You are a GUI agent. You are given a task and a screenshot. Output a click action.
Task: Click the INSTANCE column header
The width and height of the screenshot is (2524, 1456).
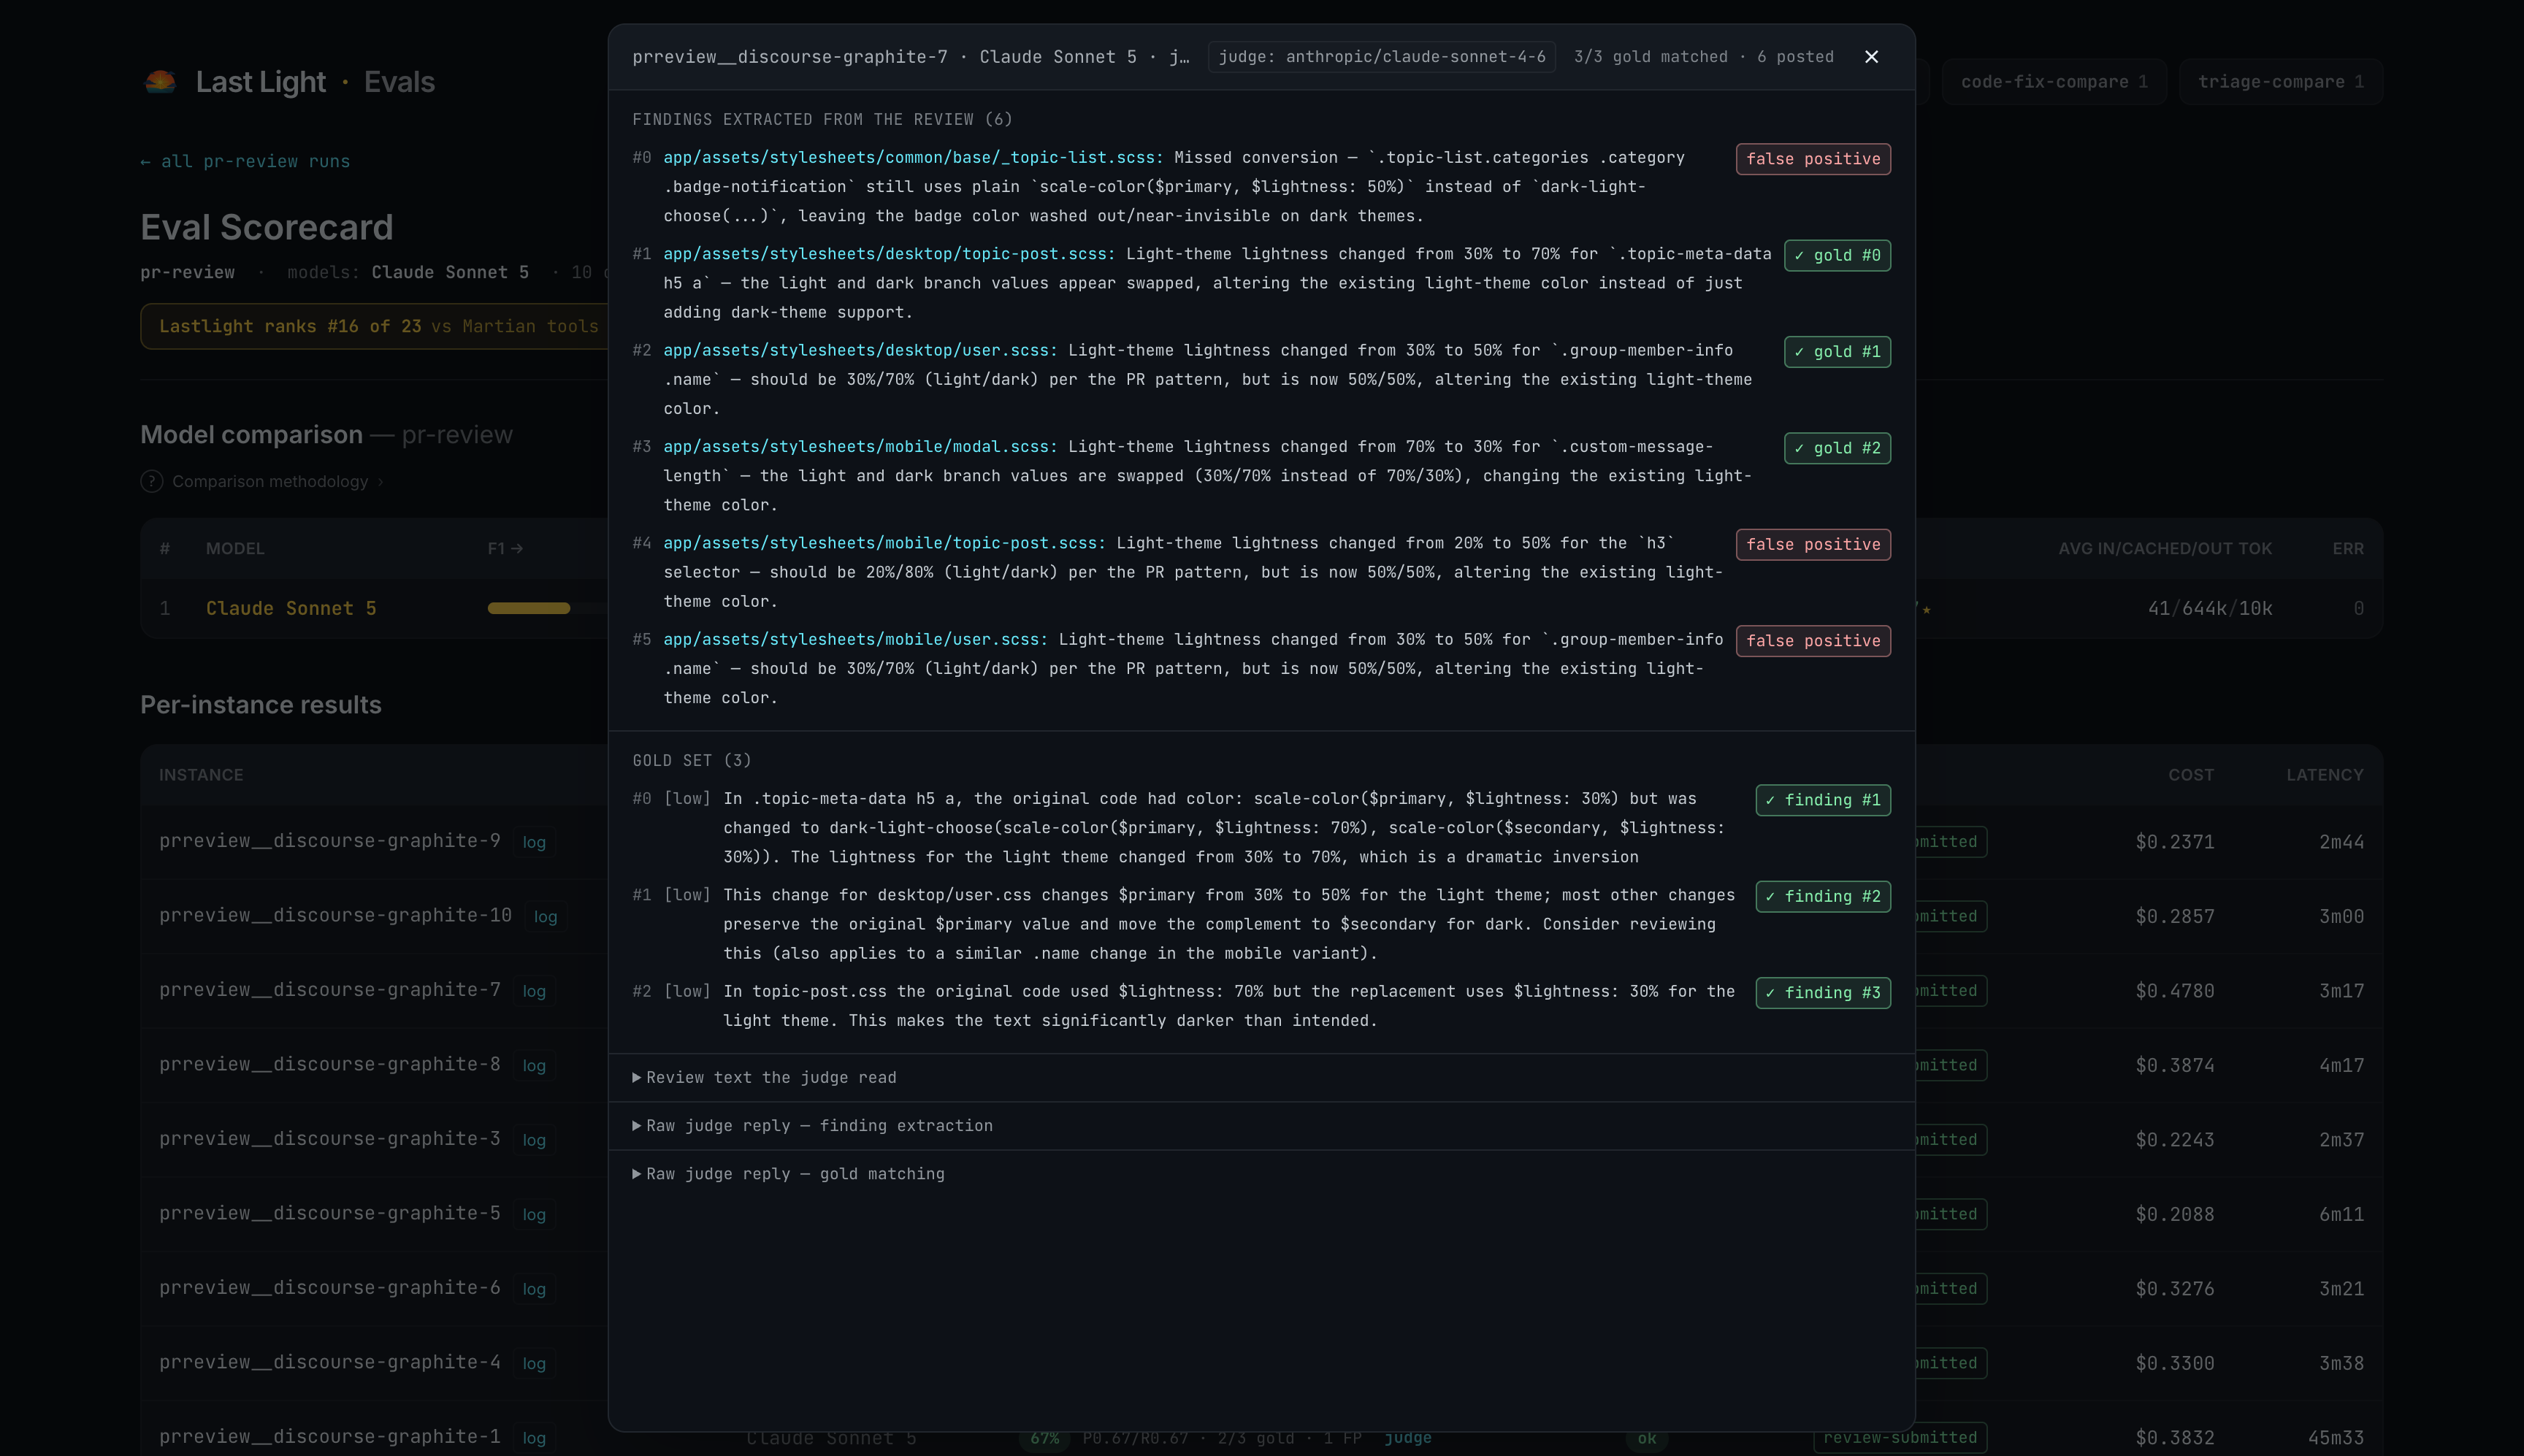(x=201, y=775)
